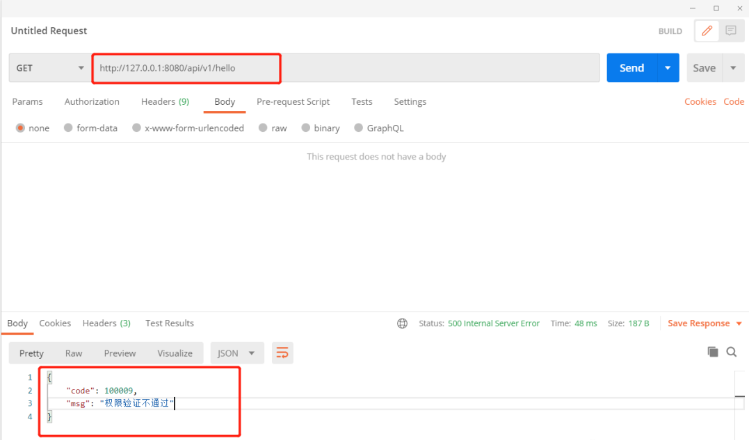Click the search magnifier icon in response
This screenshot has width=749, height=440.
click(732, 352)
